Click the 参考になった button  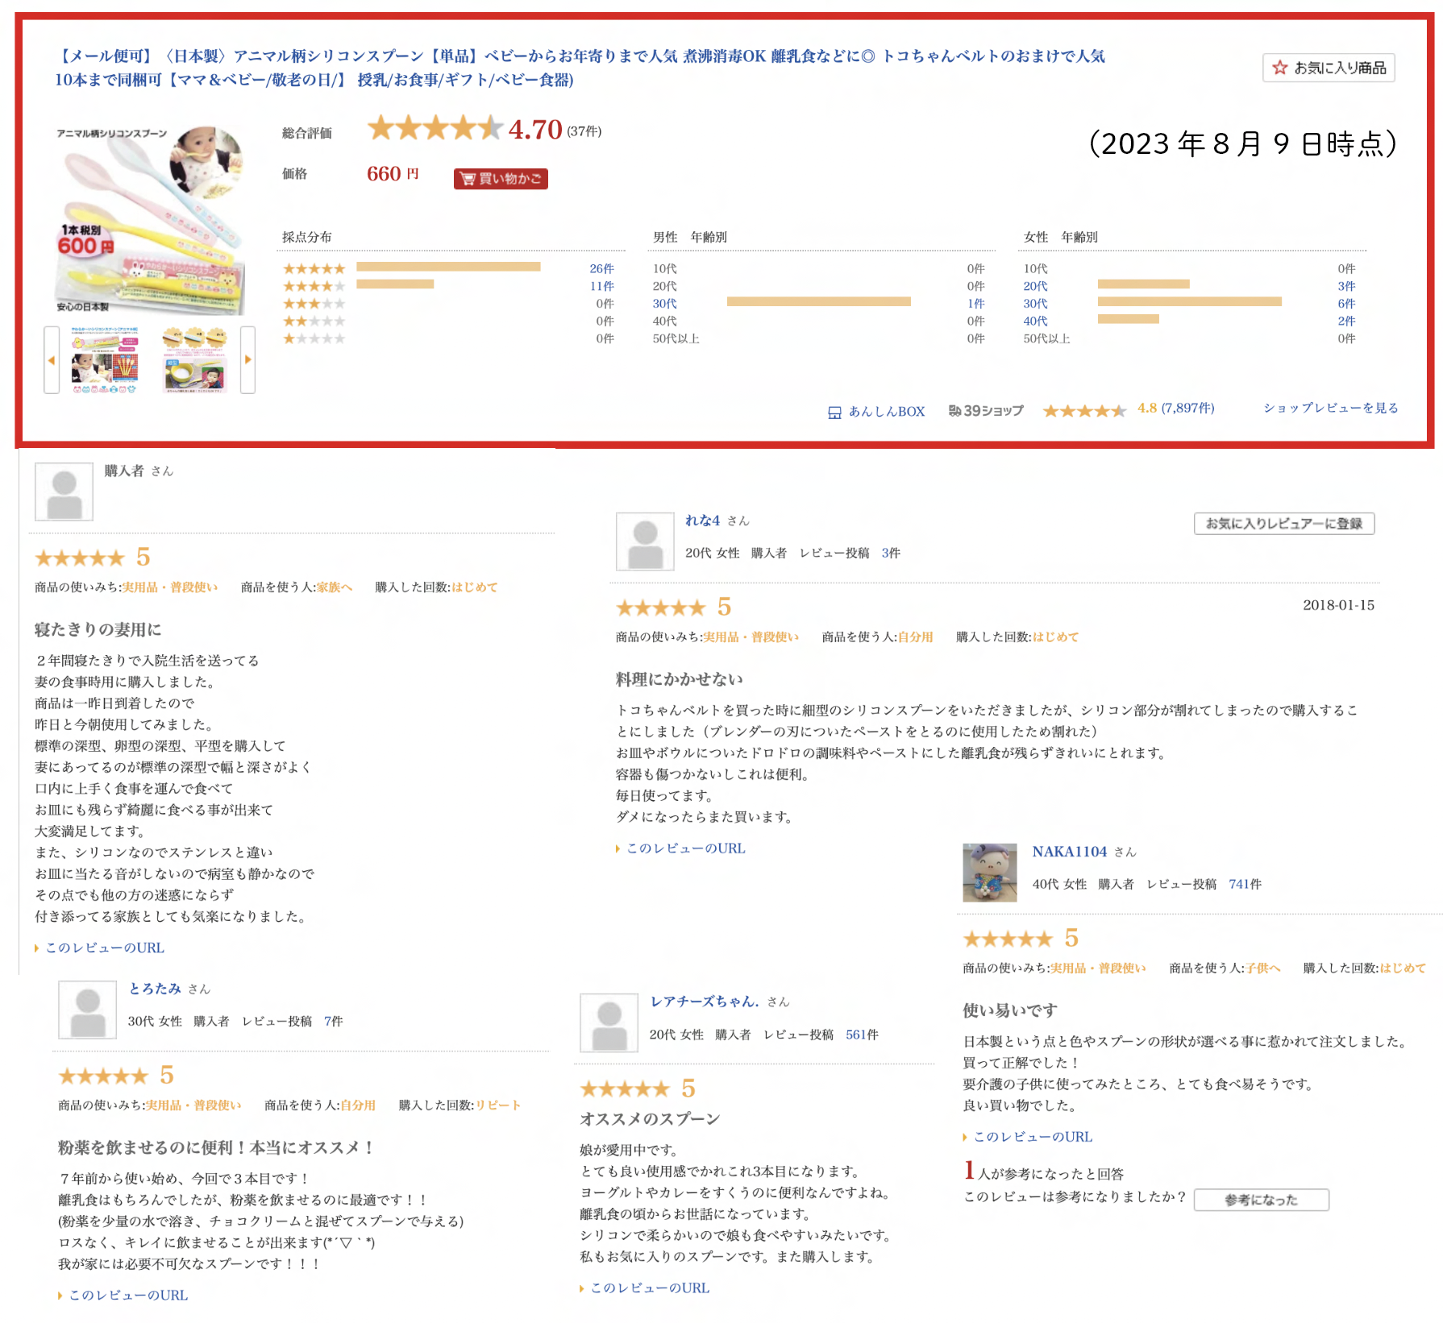[1262, 1200]
